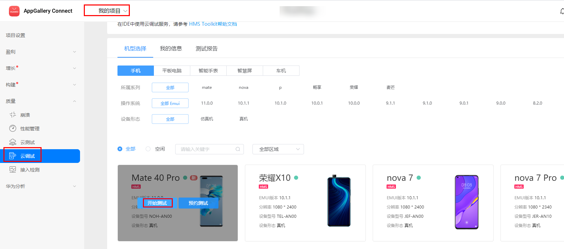Click the notification bell icon
The image size is (564, 249).
tap(562, 11)
